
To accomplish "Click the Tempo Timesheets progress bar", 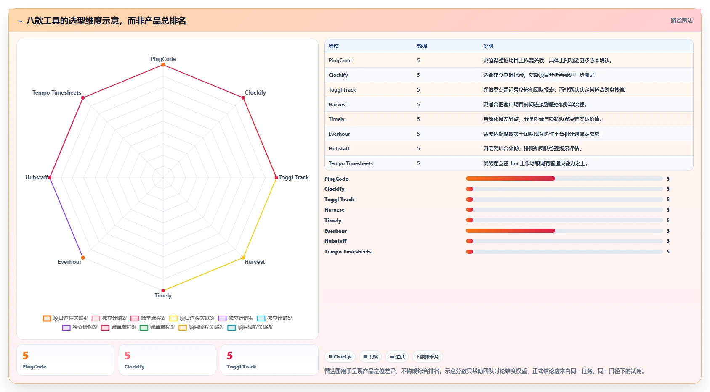I will click(564, 252).
